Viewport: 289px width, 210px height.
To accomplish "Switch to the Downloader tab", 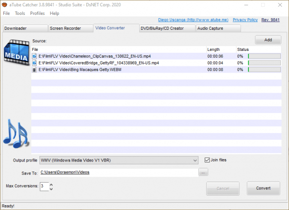I will pyautogui.click(x=25, y=28).
